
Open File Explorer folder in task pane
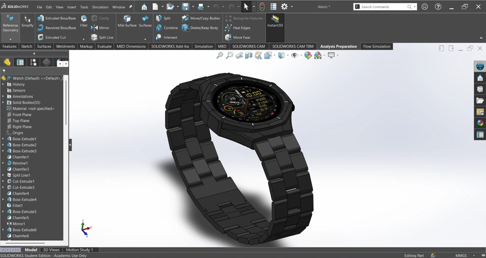coord(480,100)
